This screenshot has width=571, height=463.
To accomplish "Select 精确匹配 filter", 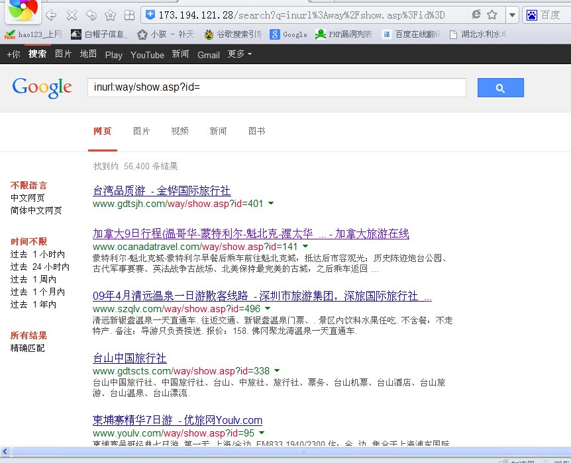I will 28,349.
